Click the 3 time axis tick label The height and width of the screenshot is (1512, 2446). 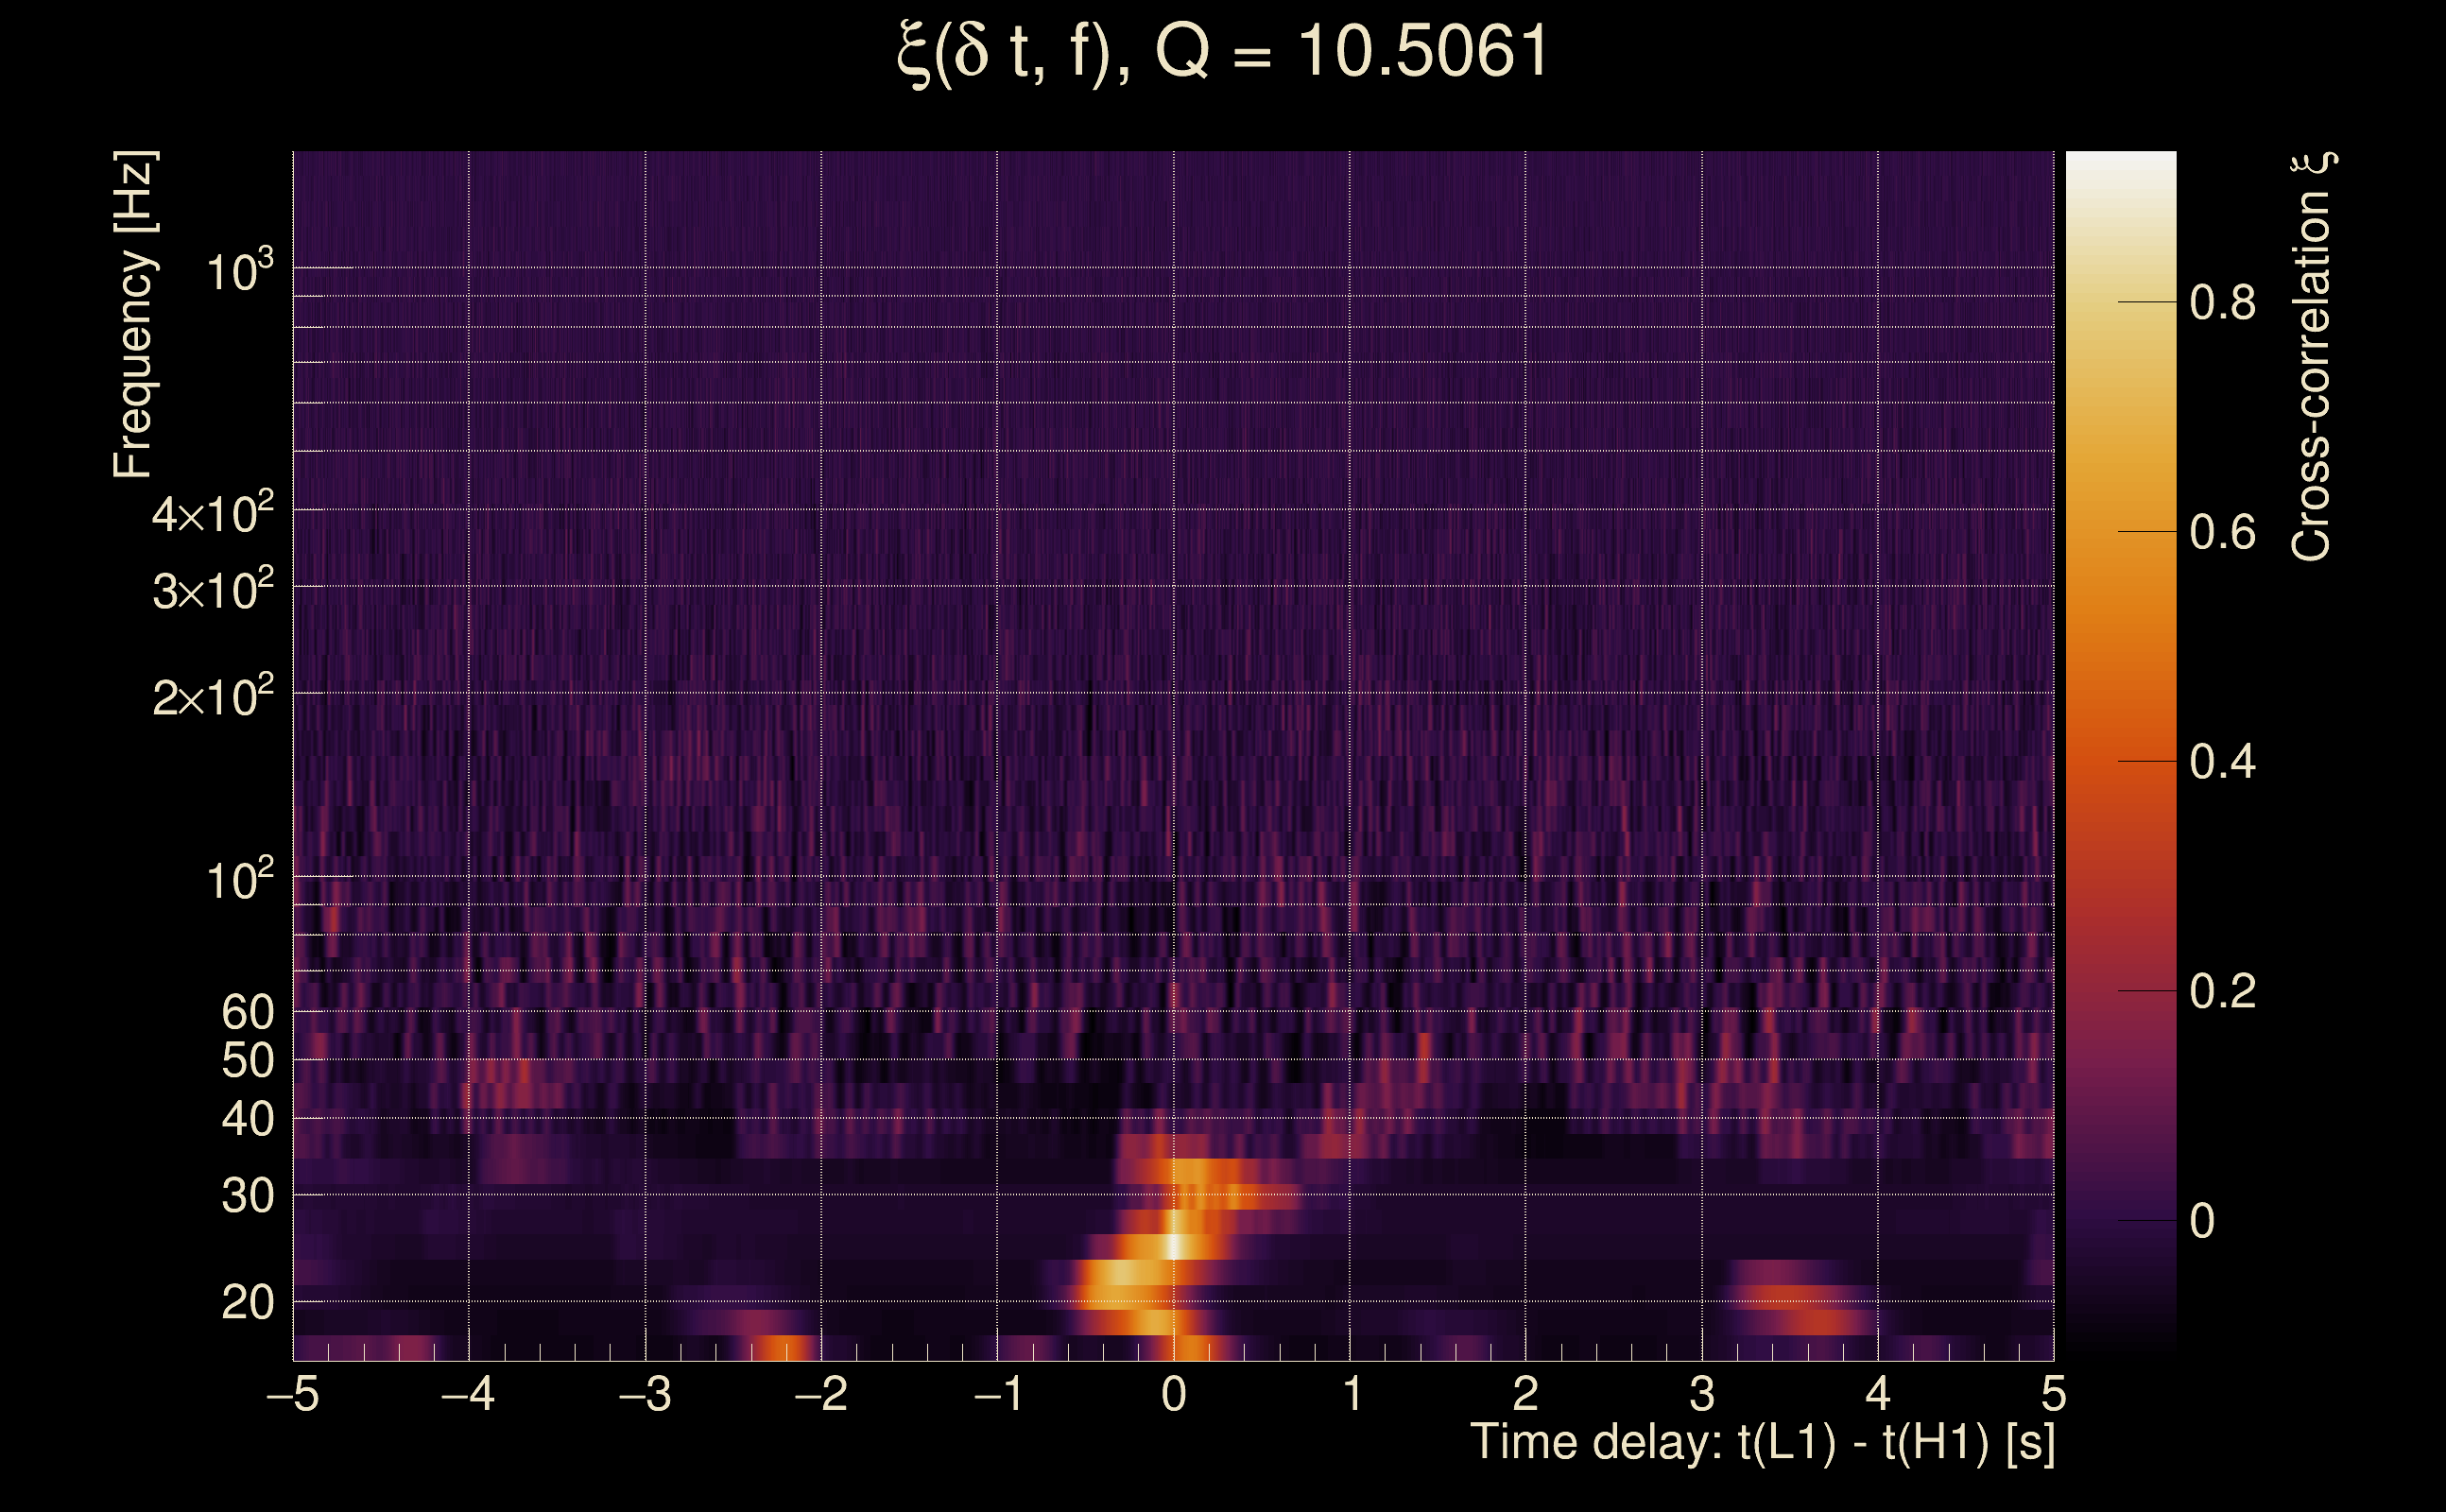[1702, 1394]
